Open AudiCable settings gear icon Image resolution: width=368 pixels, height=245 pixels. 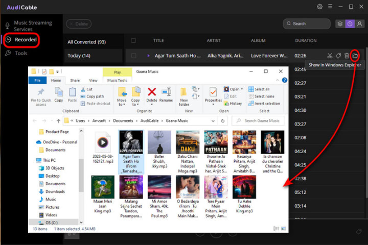[319, 7]
